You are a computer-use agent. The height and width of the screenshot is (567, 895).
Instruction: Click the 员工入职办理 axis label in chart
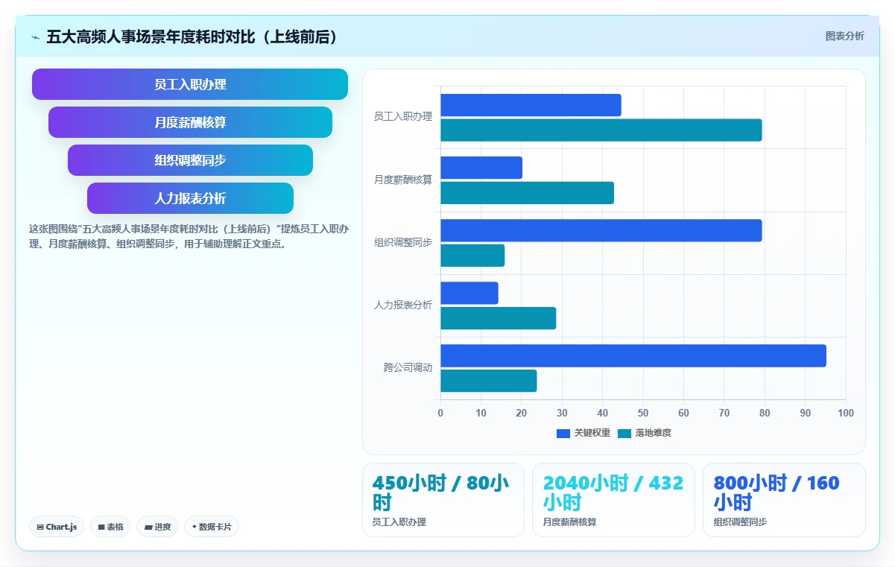click(x=403, y=117)
